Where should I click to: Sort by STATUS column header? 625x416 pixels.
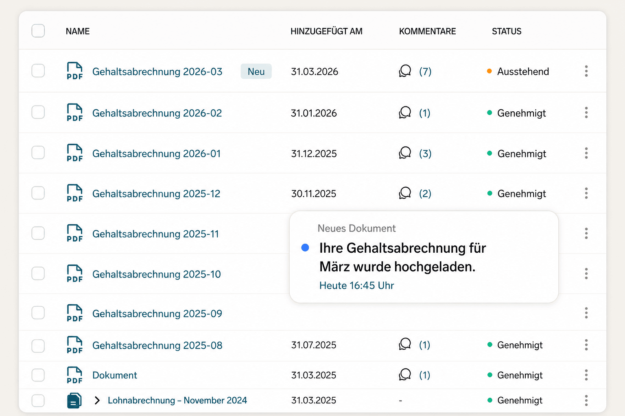[507, 31]
